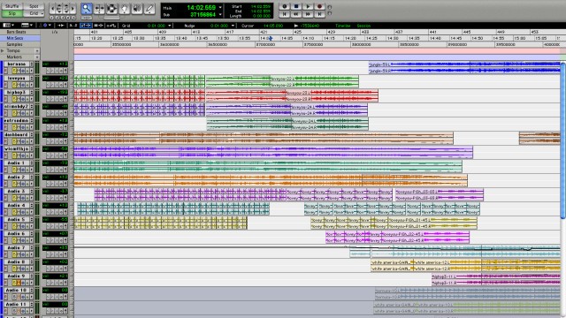
Task: Open the Main counter format dropdown
Action: point(220,8)
